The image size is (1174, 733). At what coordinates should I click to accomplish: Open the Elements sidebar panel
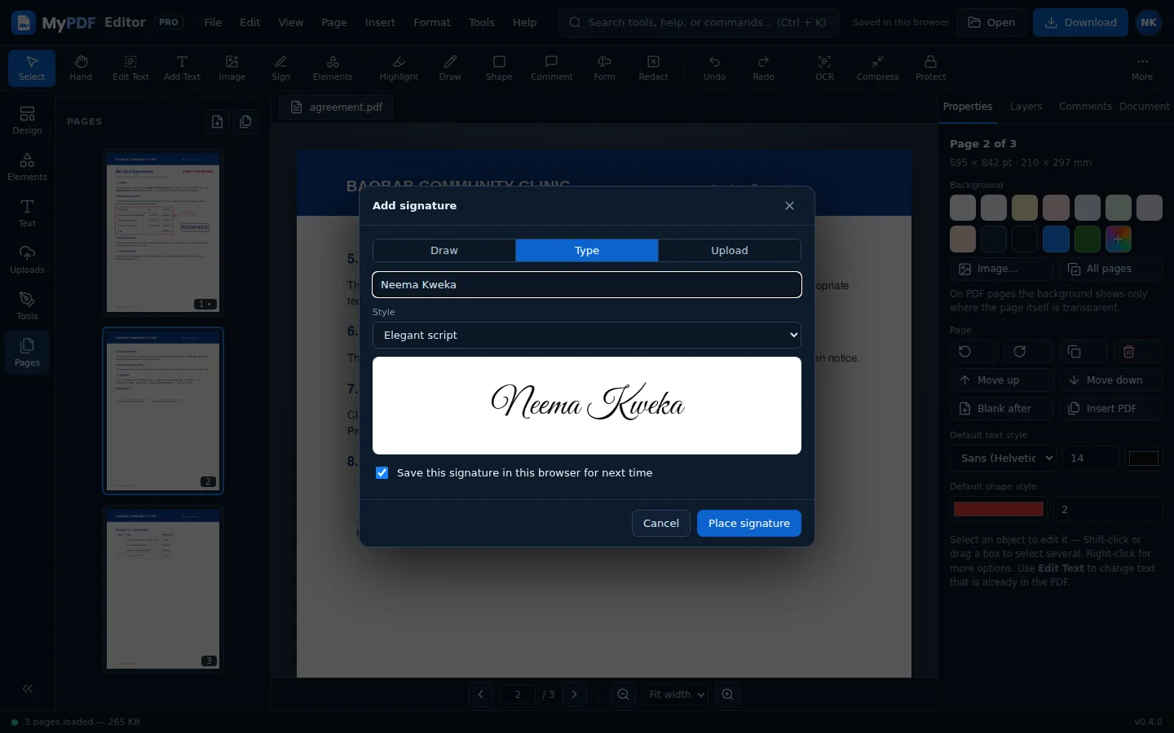pyautogui.click(x=27, y=167)
